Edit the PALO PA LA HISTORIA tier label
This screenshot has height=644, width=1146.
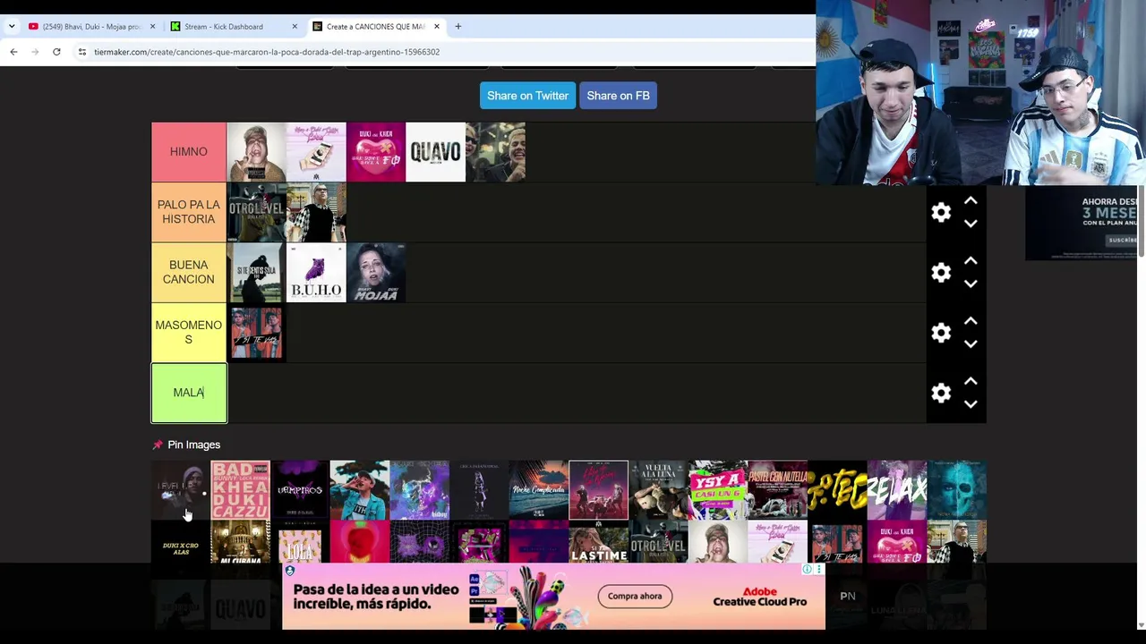click(189, 212)
